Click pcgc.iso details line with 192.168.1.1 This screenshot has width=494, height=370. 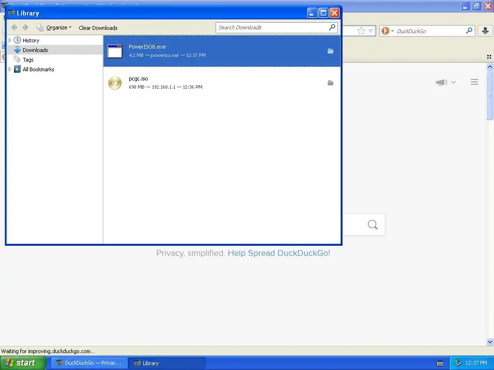click(x=166, y=87)
